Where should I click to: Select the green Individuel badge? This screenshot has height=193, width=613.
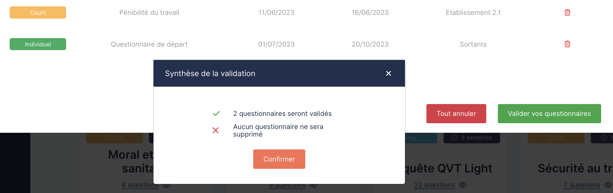click(38, 44)
